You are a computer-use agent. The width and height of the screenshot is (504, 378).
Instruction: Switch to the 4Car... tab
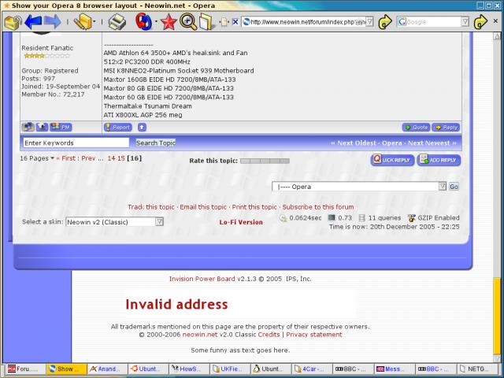pyautogui.click(x=312, y=369)
